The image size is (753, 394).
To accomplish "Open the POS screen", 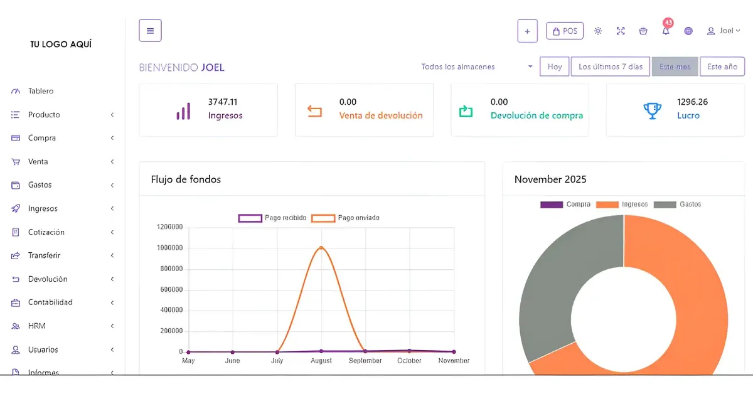I will coord(565,31).
